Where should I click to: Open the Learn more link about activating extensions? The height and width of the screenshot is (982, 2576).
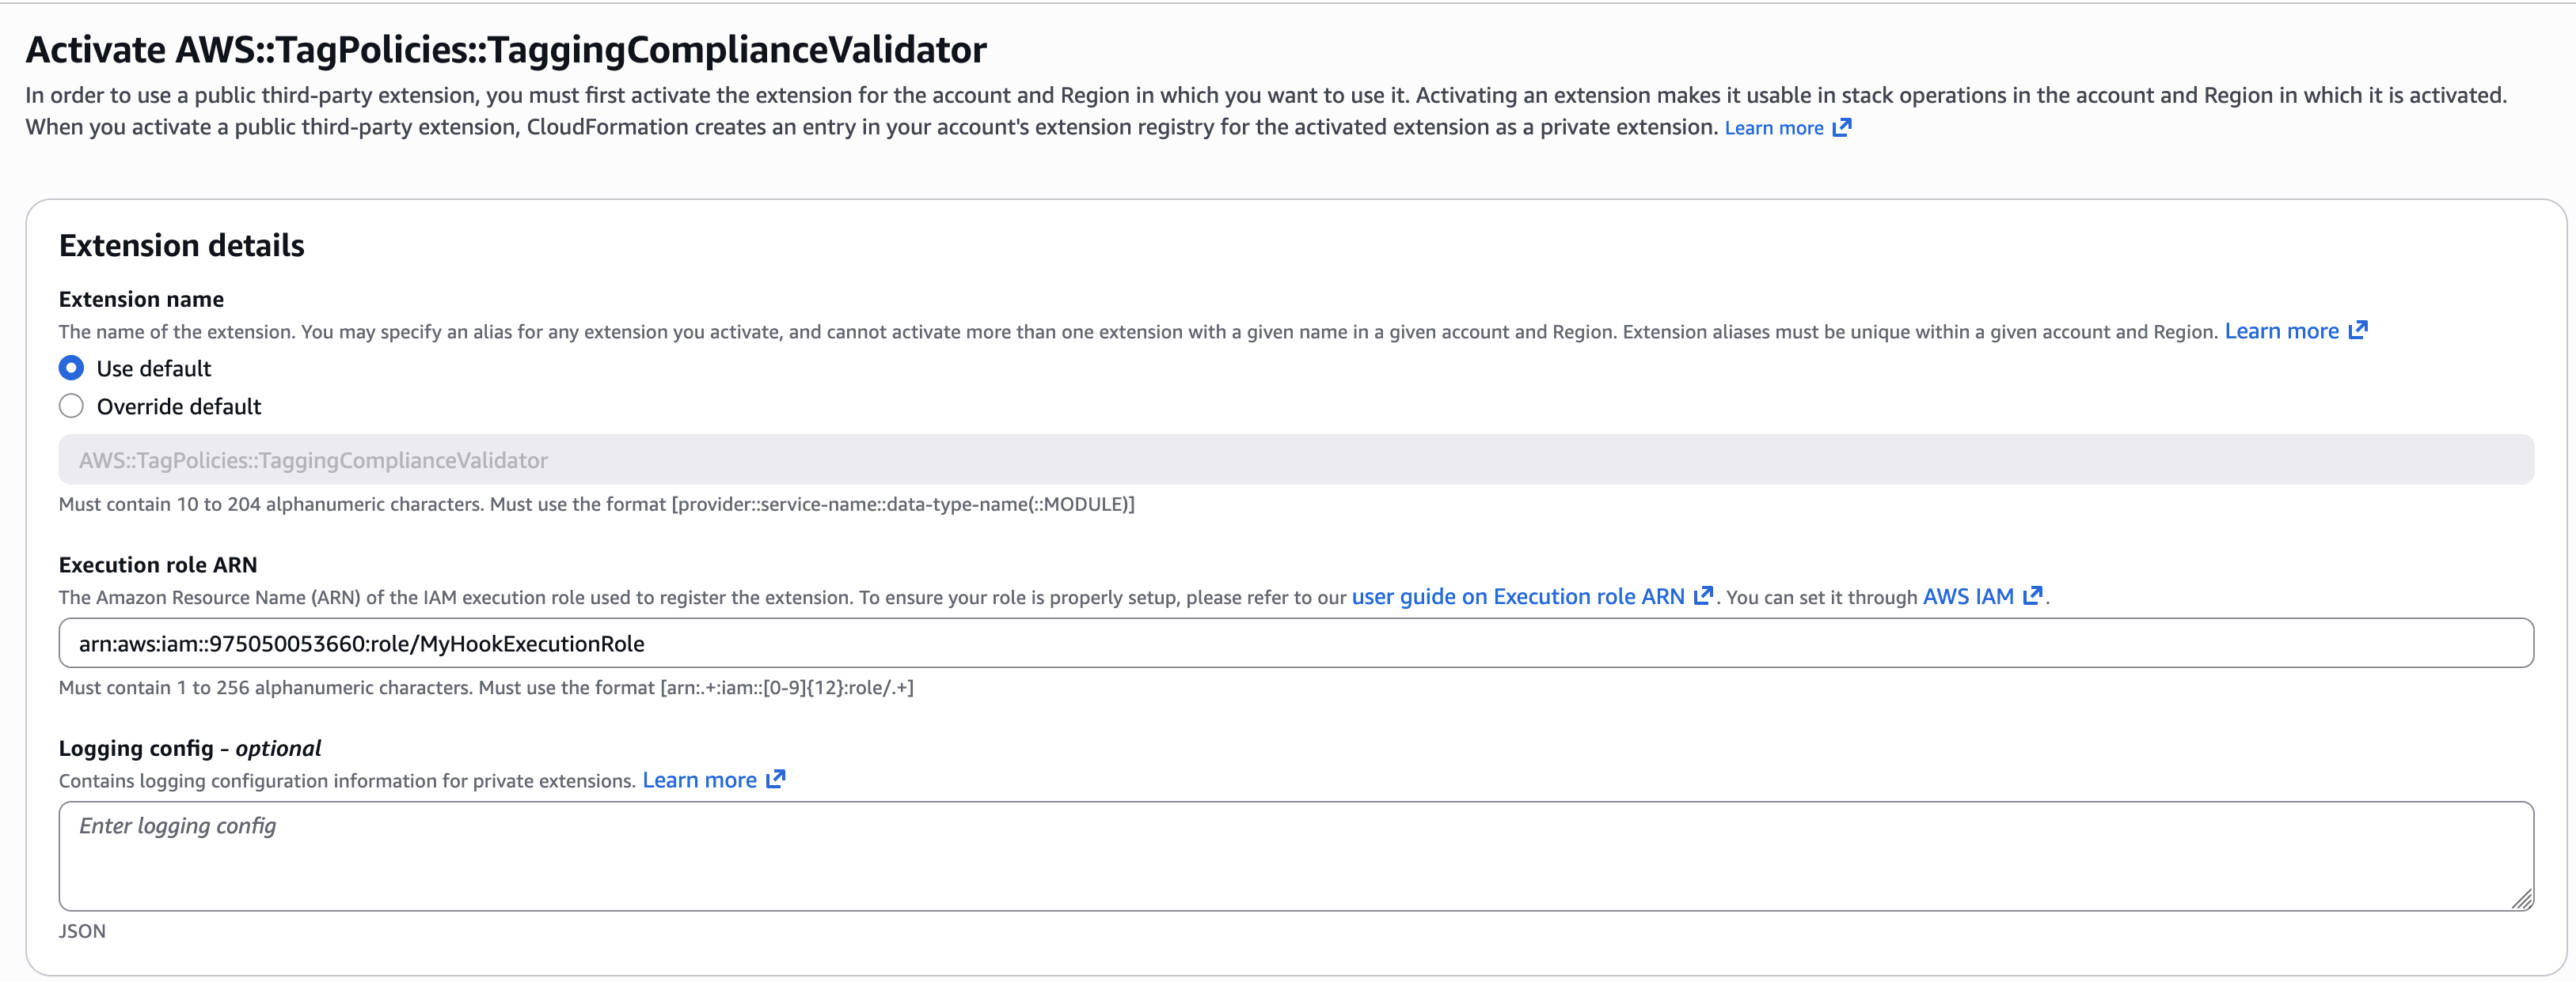[1773, 127]
